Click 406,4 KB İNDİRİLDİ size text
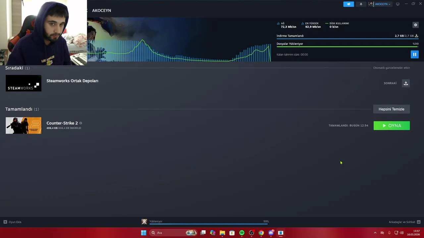Screen dimensions: 424x238 point(64,128)
